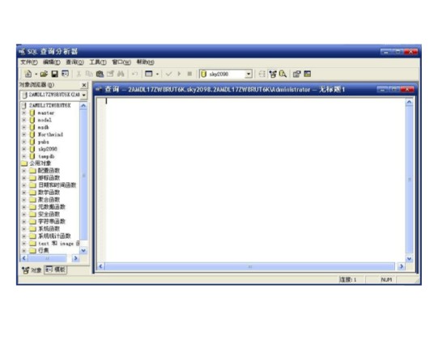The image size is (434, 340).
Task: Click the query editor horizontal scrollbar track
Action: pos(250,266)
